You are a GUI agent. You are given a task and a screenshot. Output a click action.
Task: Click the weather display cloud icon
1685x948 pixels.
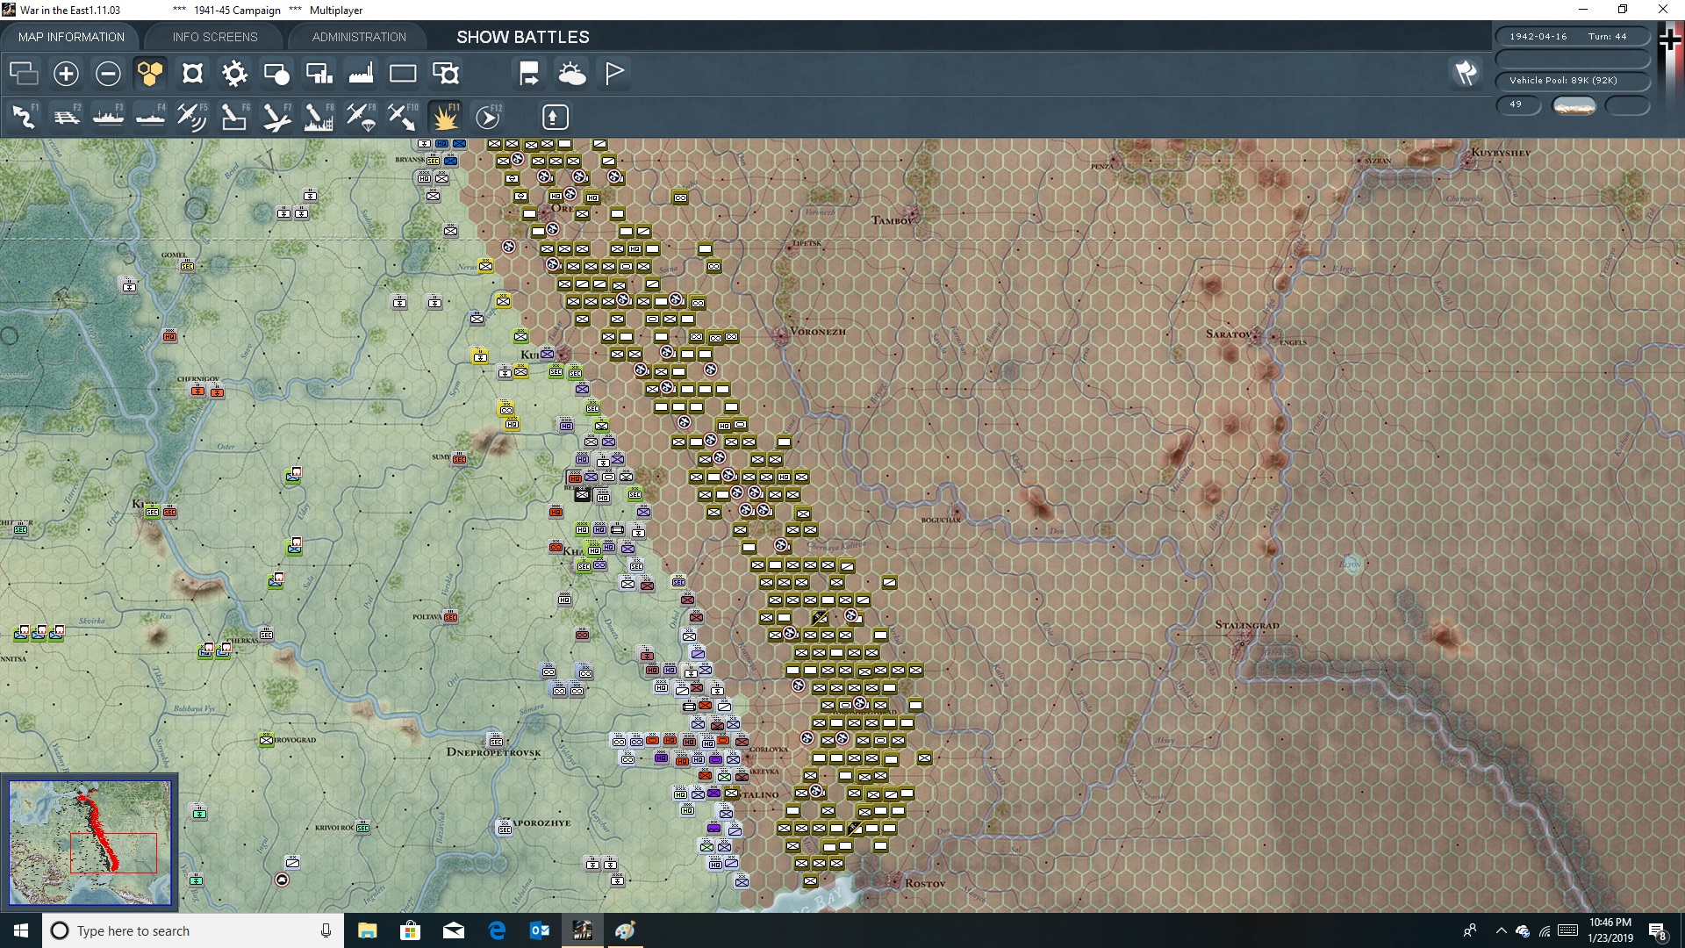[573, 74]
